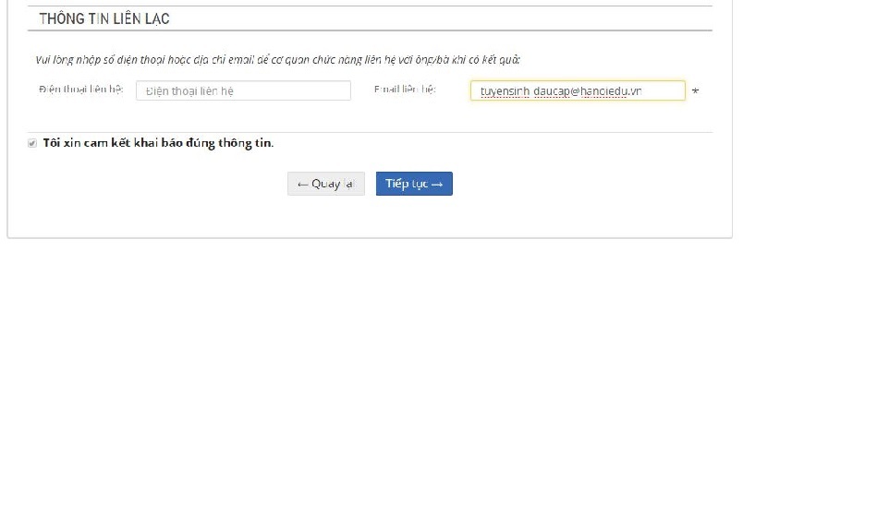Click the THÔNG TIN LIÊN LẠC section heading
Viewport: 889px width, 515px height.
click(104, 18)
